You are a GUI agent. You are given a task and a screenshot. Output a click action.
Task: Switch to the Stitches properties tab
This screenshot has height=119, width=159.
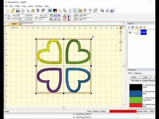point(138,73)
